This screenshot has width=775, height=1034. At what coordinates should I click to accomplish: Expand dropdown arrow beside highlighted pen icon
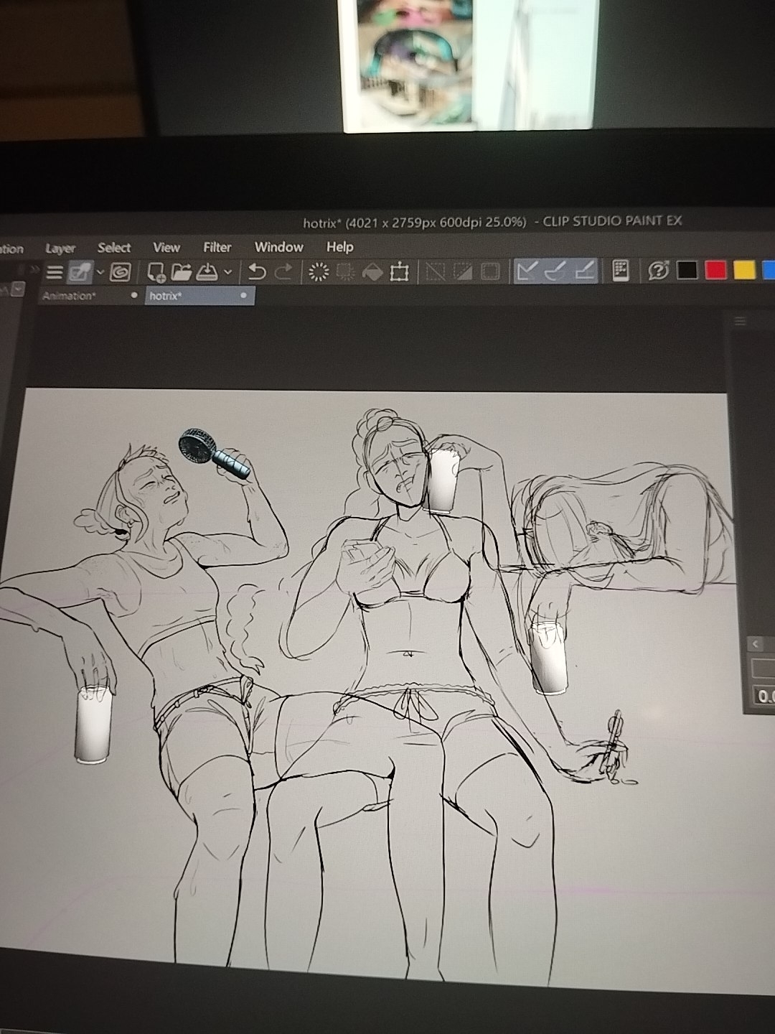click(100, 272)
